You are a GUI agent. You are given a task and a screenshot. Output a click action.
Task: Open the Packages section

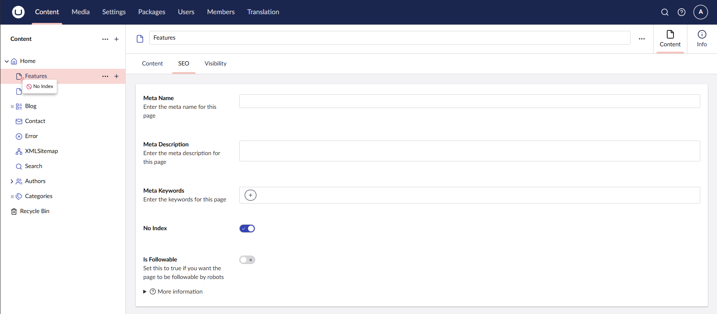(x=152, y=12)
